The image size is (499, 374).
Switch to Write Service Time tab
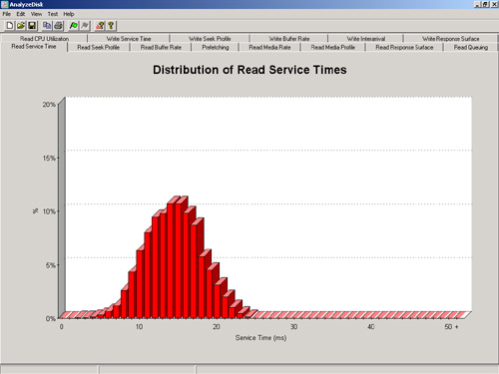(129, 39)
